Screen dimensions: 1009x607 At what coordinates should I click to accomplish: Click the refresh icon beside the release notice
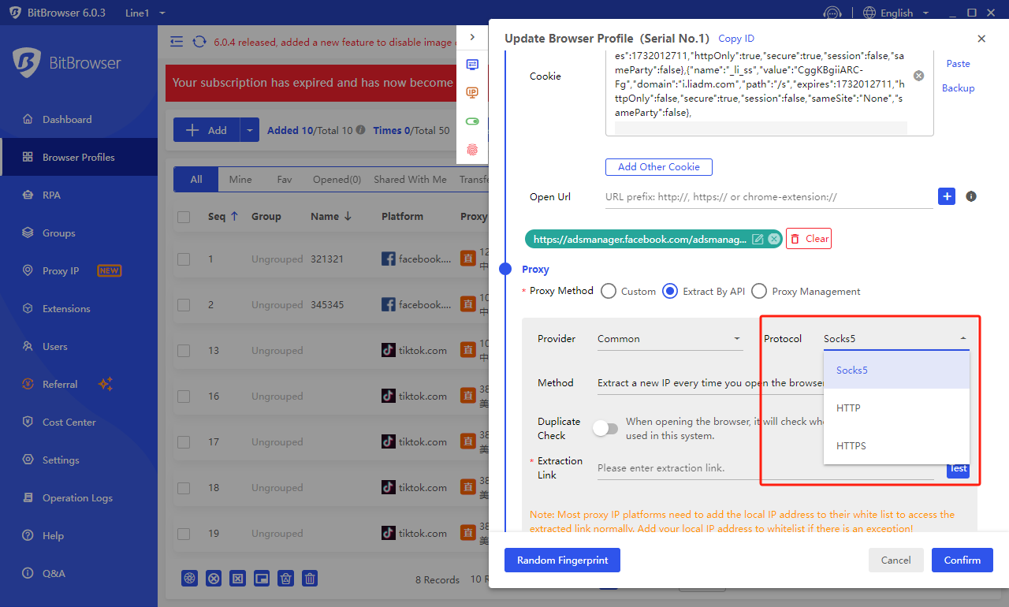pos(199,42)
